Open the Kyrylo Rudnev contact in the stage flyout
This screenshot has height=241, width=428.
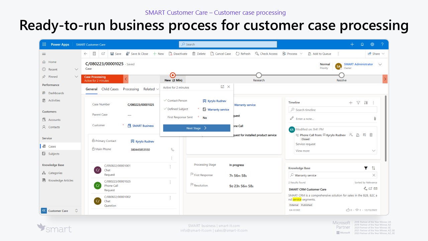216,101
